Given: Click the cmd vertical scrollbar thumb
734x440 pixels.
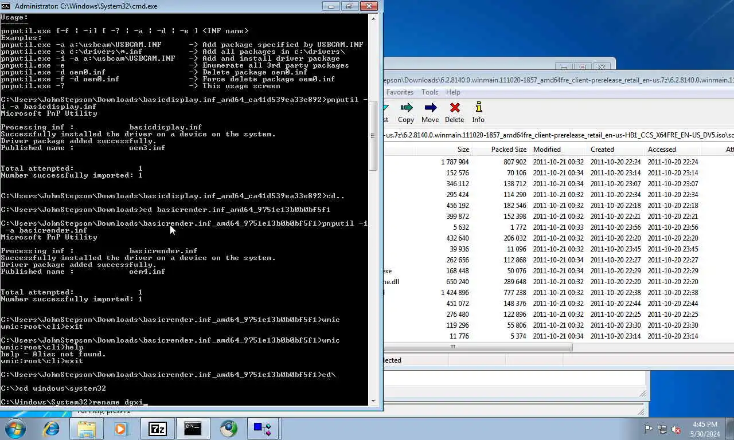Looking at the screenshot, I should (373, 135).
